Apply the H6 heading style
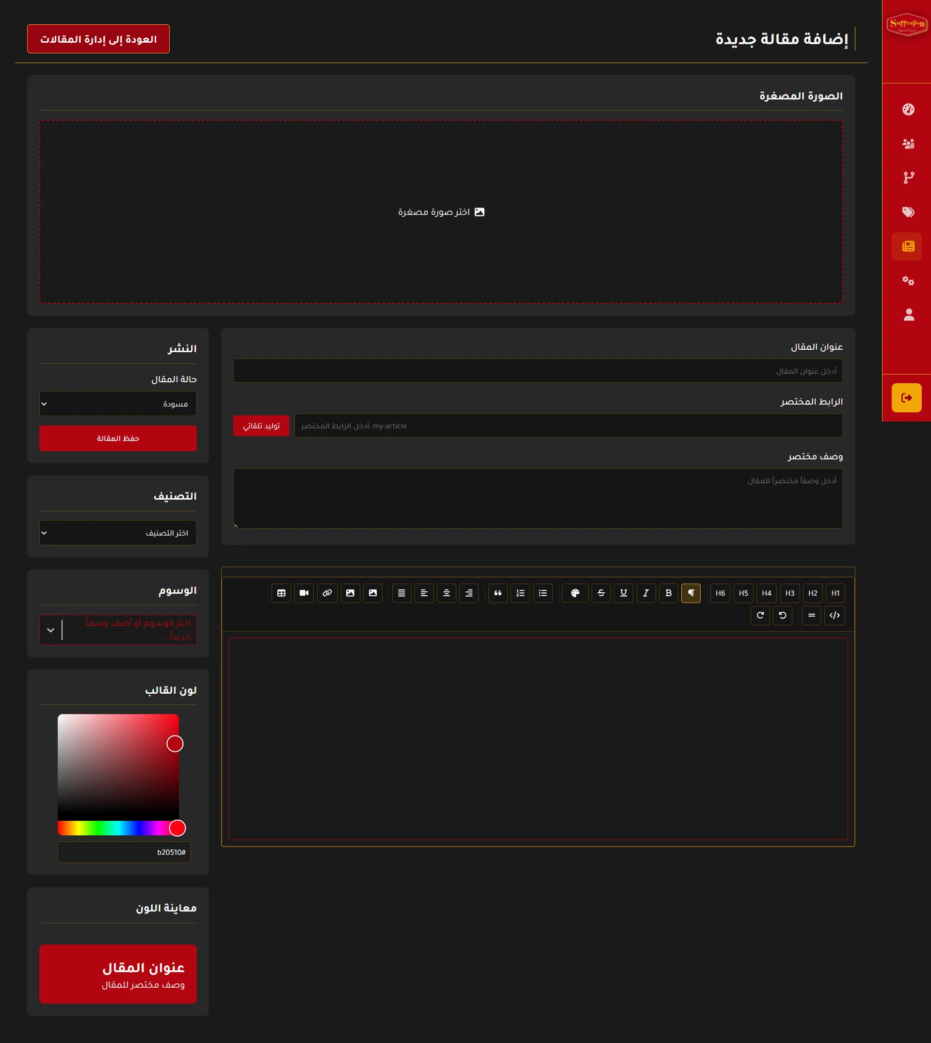This screenshot has width=931, height=1043. pyautogui.click(x=720, y=593)
